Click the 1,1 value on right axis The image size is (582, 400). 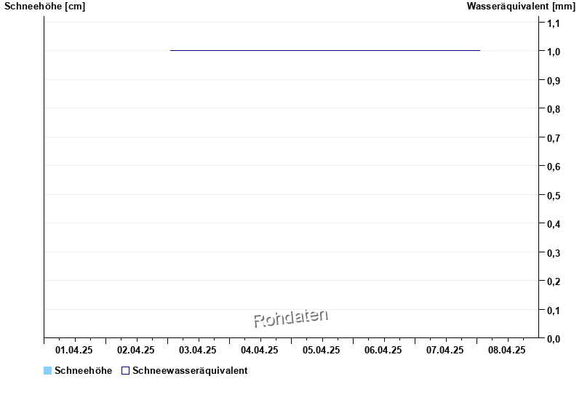[x=554, y=23]
